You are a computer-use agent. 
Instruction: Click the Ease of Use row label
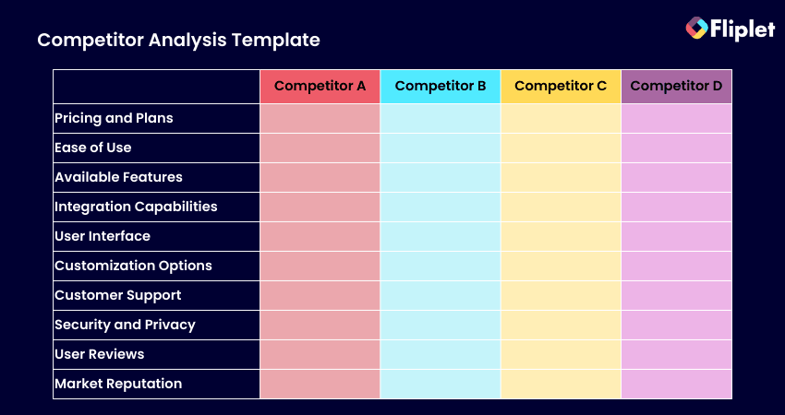click(93, 148)
